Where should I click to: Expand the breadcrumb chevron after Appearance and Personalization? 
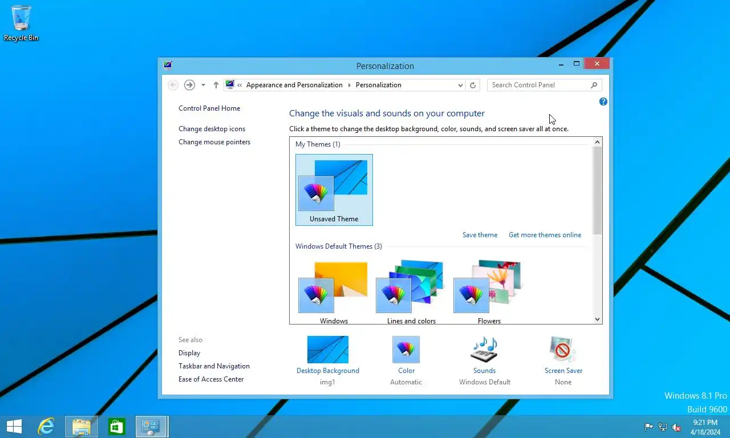[x=349, y=85]
